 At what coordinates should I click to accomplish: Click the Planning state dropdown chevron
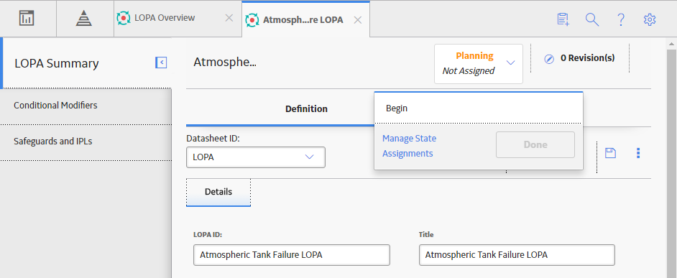[510, 63]
